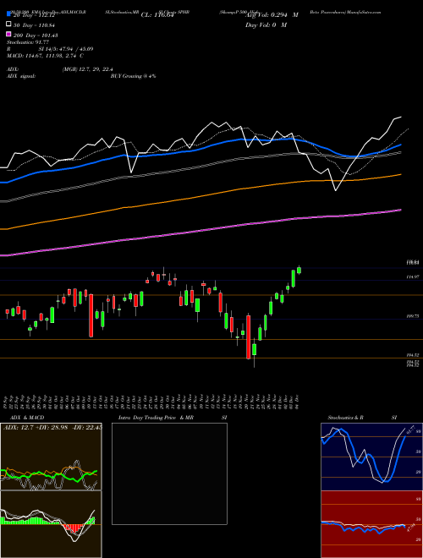Open the red RSI mini chart
The height and width of the screenshot is (558, 423).
click(x=371, y=524)
